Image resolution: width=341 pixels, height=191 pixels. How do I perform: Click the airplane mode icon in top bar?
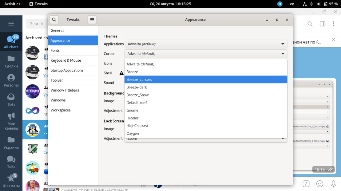click(312, 4)
